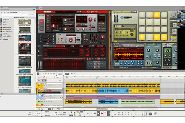Collapse the Vio plucks track
The width and height of the screenshot is (185, 123).
click(x=37, y=94)
